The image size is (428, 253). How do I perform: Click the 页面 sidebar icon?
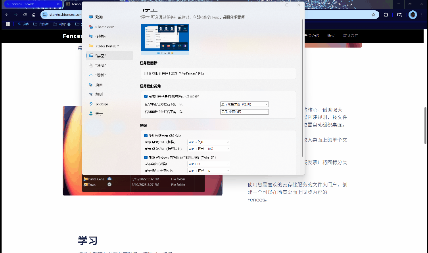[91, 85]
